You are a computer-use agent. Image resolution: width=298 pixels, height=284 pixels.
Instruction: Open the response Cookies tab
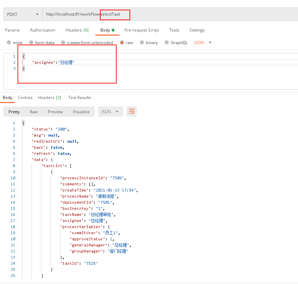tap(25, 98)
